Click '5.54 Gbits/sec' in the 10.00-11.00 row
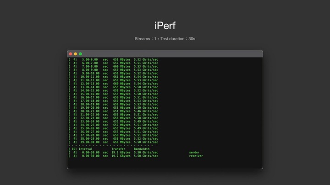The height and width of the screenshot is (185, 330). coord(146,77)
